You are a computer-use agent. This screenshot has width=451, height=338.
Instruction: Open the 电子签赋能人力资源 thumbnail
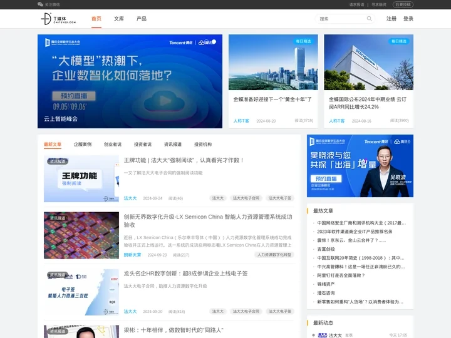(x=81, y=292)
